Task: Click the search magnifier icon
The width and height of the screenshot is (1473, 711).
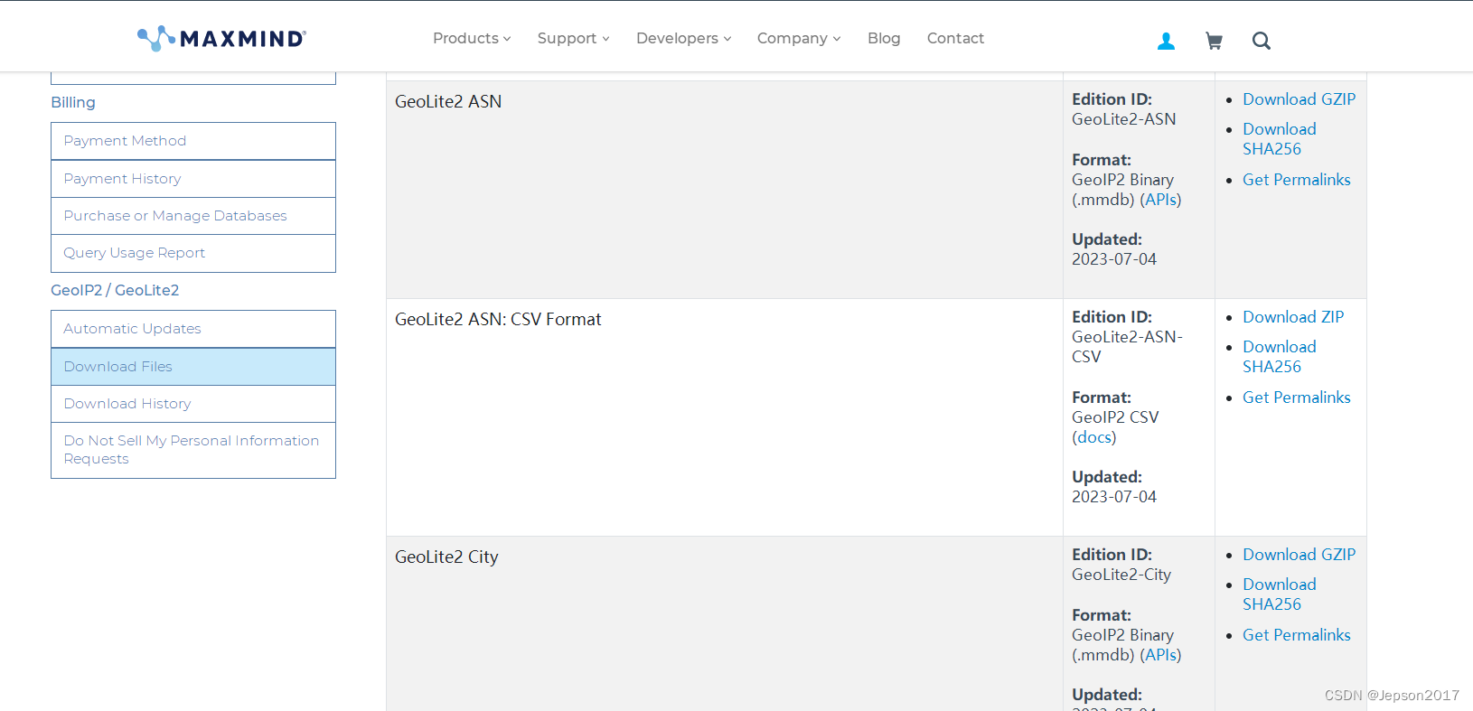Action: [x=1262, y=41]
